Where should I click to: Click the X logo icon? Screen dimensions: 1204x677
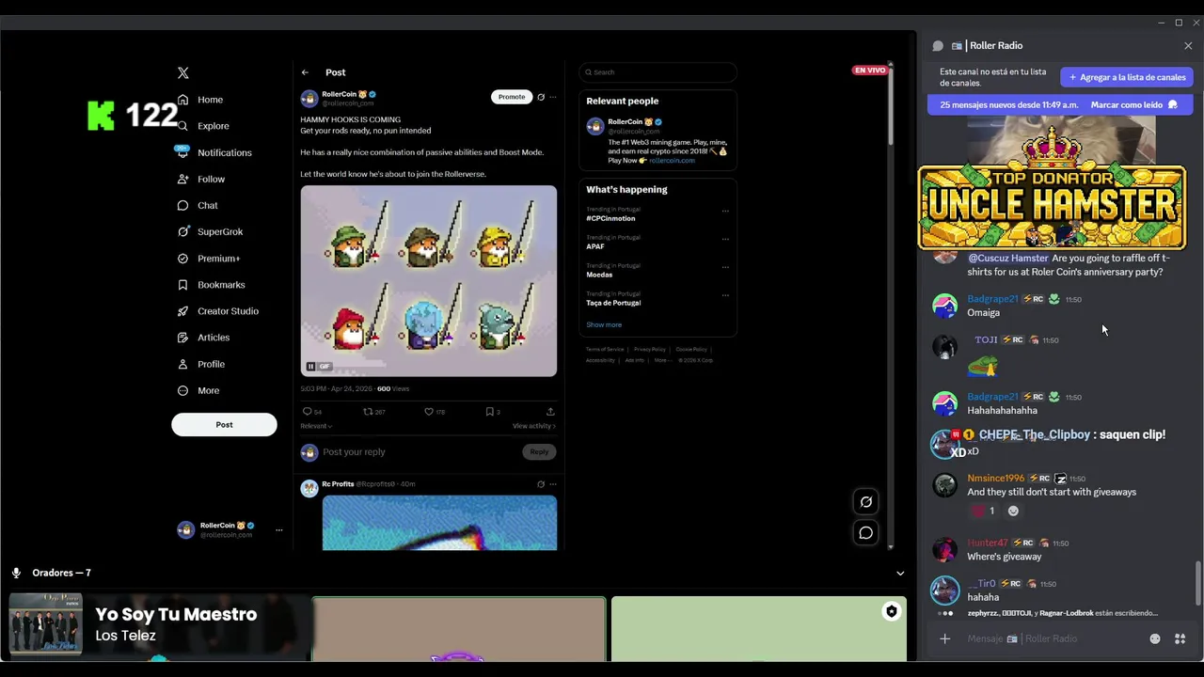(183, 72)
